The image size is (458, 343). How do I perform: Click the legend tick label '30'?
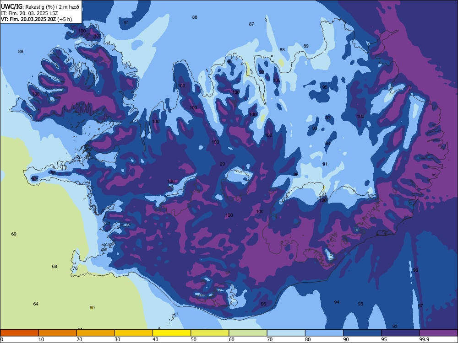117,339
